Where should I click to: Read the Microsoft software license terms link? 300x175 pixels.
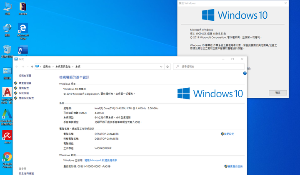101,160
